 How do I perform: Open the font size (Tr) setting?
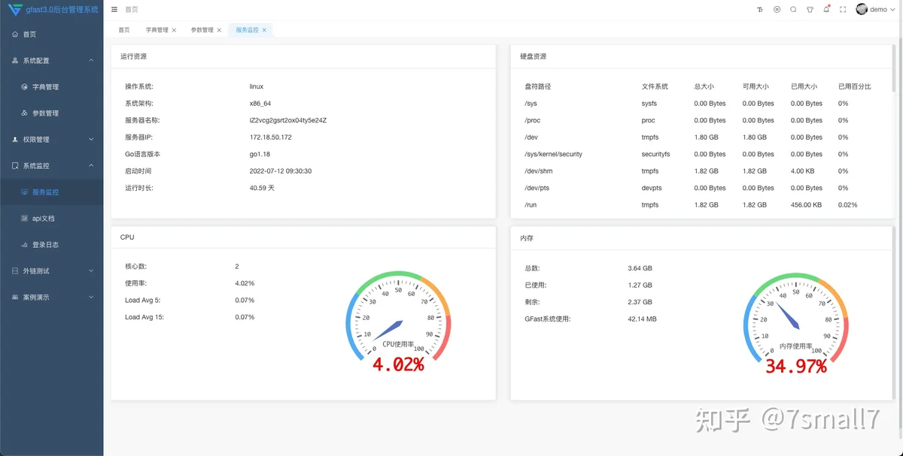pyautogui.click(x=760, y=10)
